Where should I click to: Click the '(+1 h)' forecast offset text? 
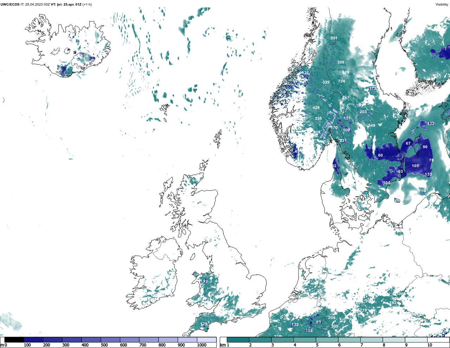tap(87, 5)
